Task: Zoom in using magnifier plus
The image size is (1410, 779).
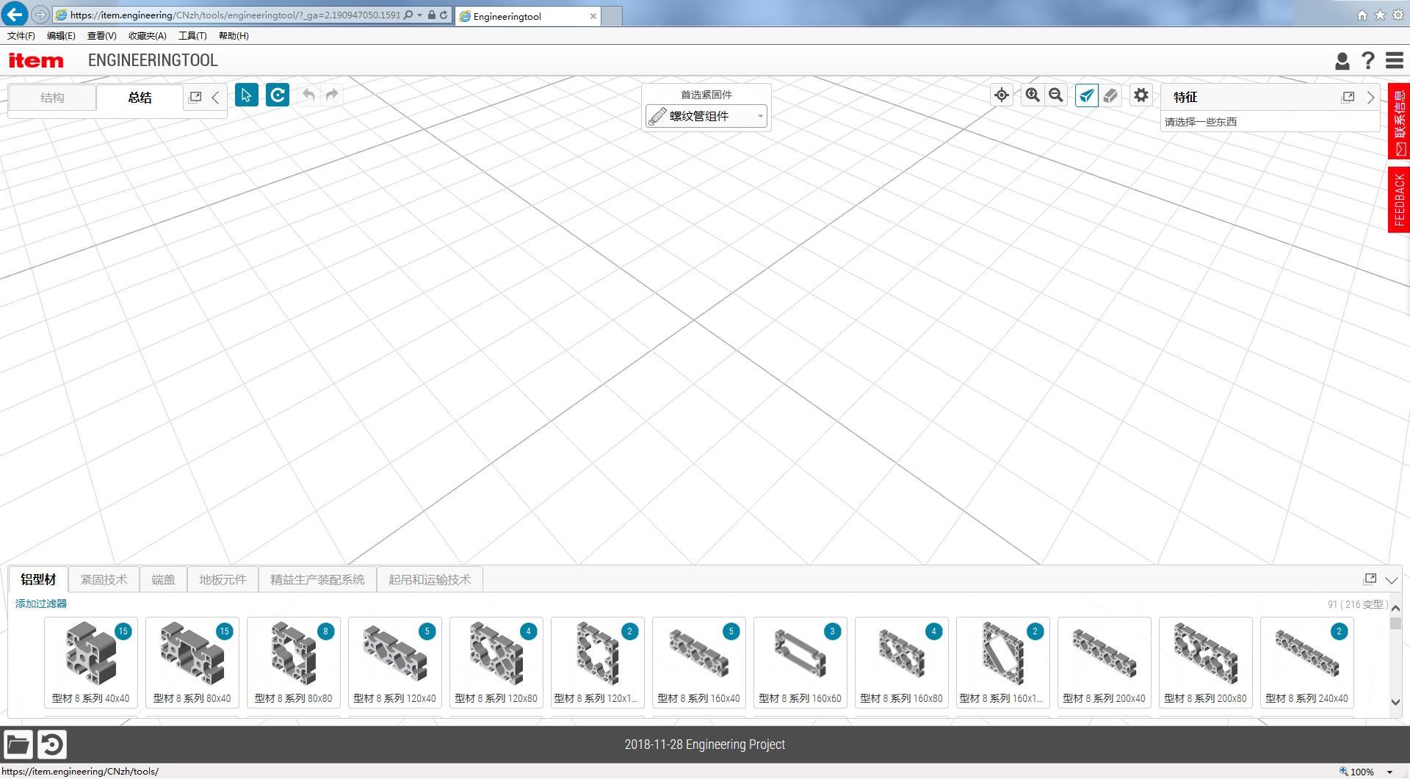Action: (x=1033, y=95)
